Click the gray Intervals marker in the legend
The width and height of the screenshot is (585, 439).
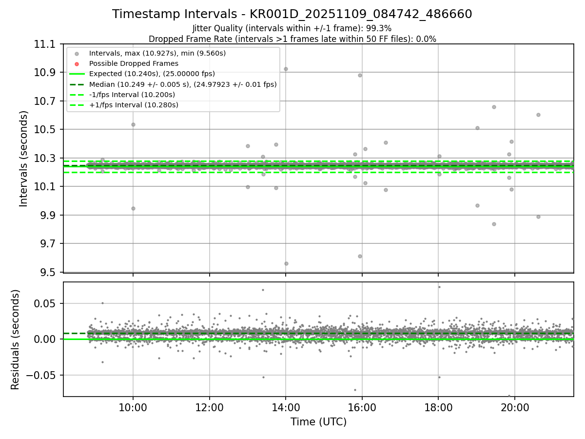[x=77, y=53]
